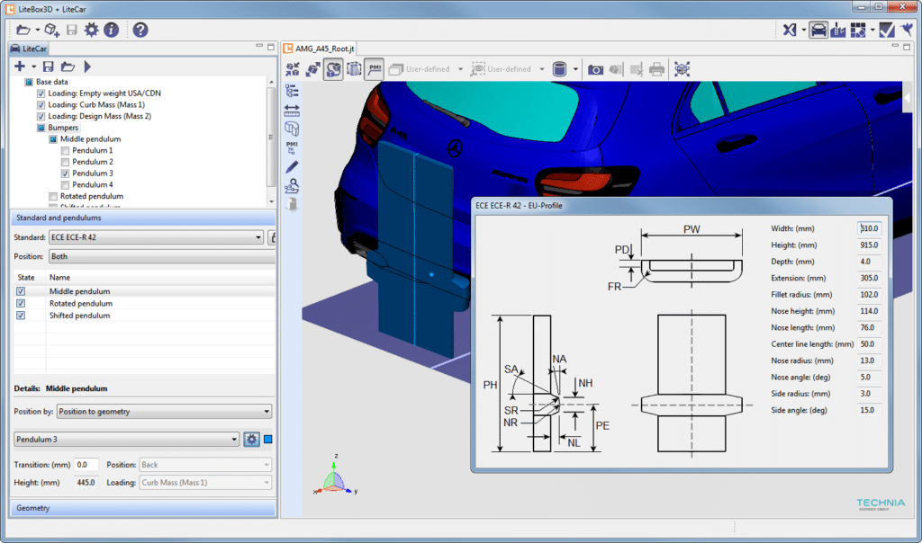Click the gear icon beside Pendulum 3 dropdown
The image size is (922, 543).
click(x=252, y=439)
